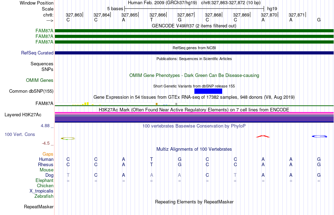Click the X_tropicalis alignment row label

41,191
